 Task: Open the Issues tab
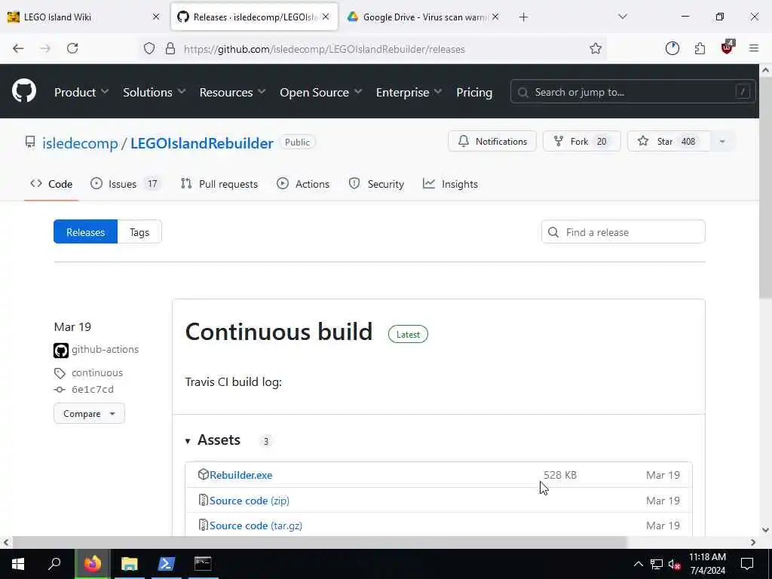click(x=126, y=184)
